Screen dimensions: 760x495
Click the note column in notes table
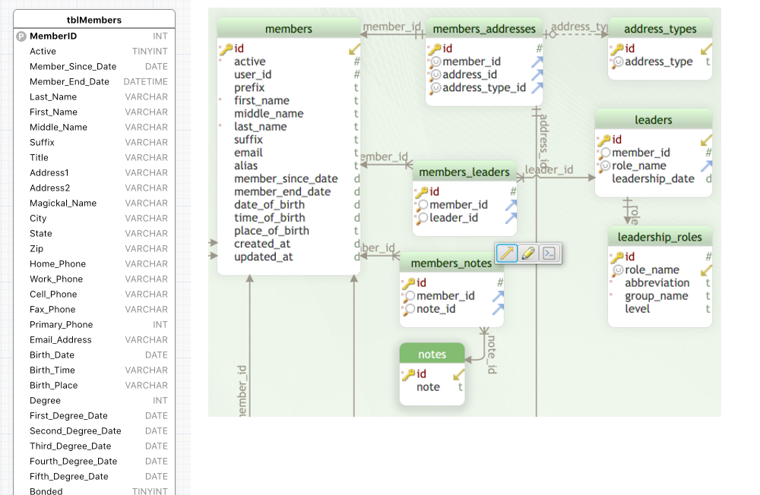(432, 387)
